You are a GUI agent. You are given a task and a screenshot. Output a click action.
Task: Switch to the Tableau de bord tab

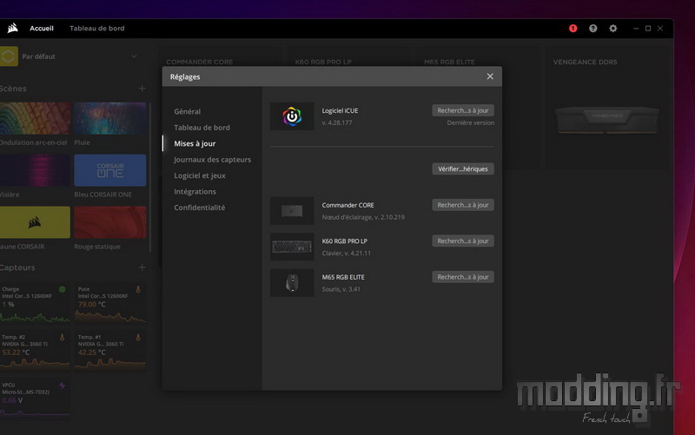click(97, 29)
